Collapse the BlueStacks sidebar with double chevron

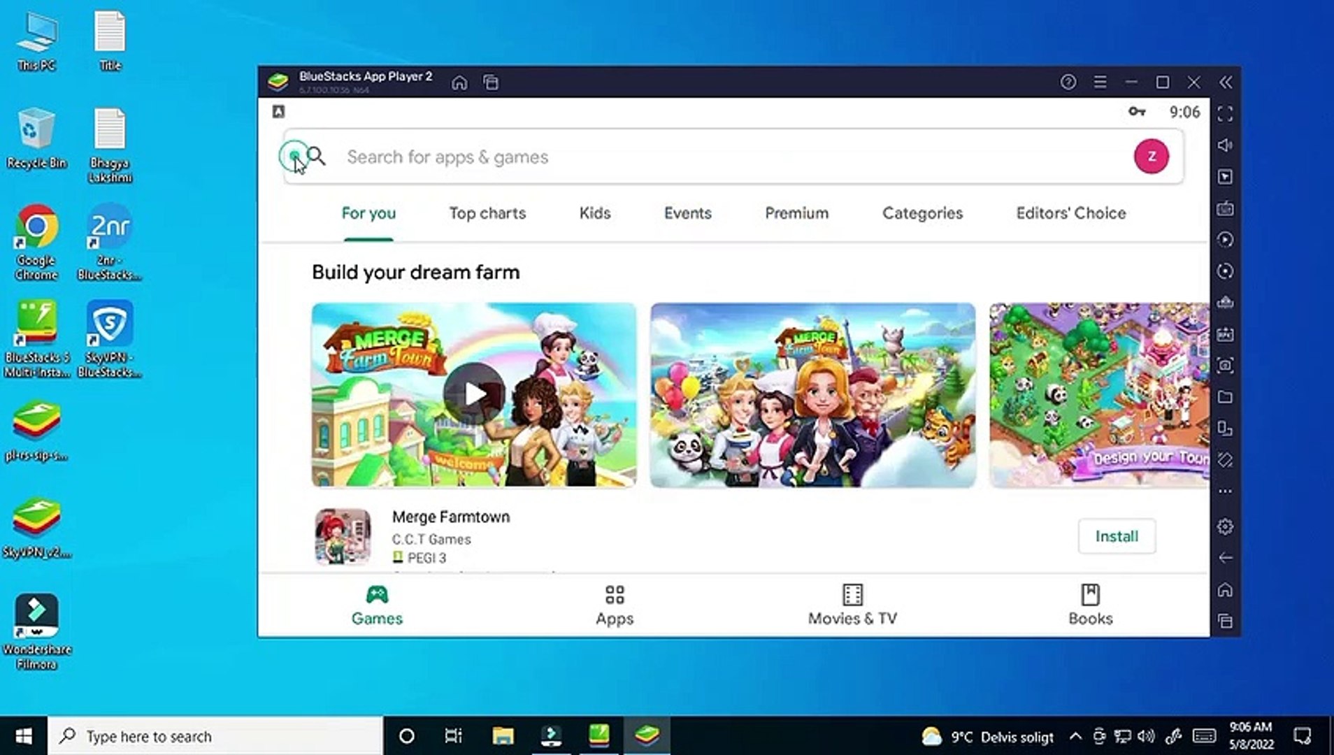(x=1226, y=82)
